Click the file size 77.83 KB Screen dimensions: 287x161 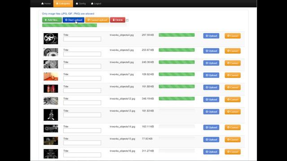(147, 139)
